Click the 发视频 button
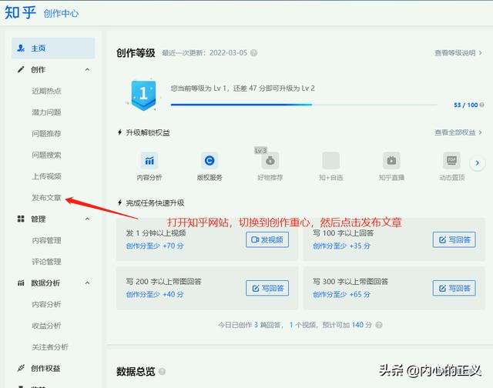The height and width of the screenshot is (388, 493). (x=267, y=239)
